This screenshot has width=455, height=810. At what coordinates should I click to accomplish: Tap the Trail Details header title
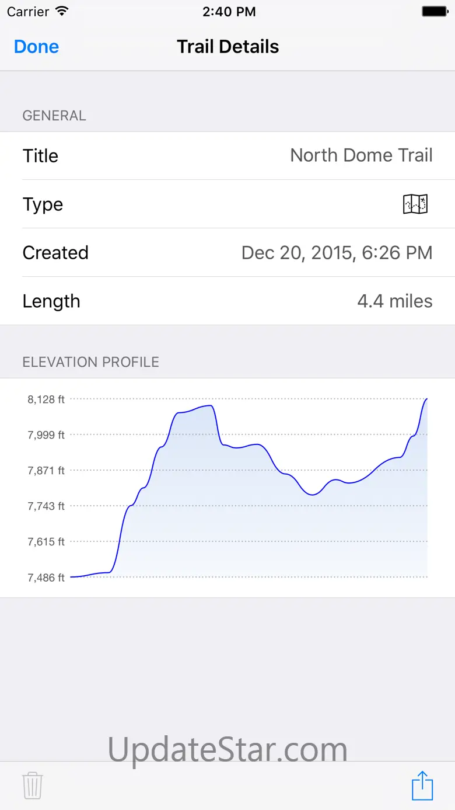coord(228,47)
